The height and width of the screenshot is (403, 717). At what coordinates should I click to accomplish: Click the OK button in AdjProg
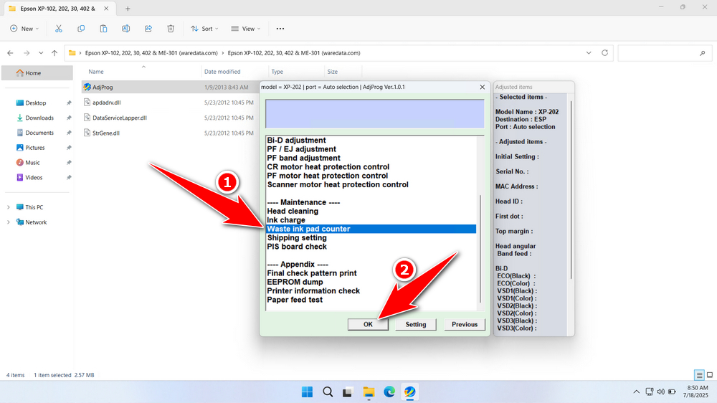click(368, 324)
